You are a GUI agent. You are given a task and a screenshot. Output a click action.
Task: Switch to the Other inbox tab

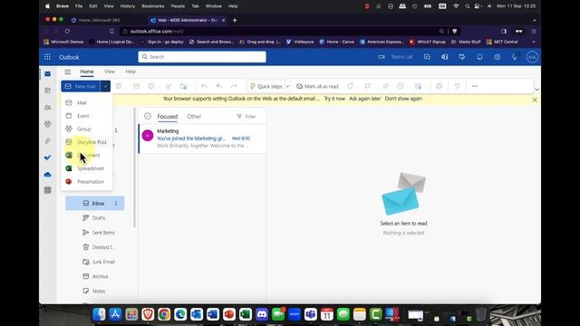[x=194, y=117]
